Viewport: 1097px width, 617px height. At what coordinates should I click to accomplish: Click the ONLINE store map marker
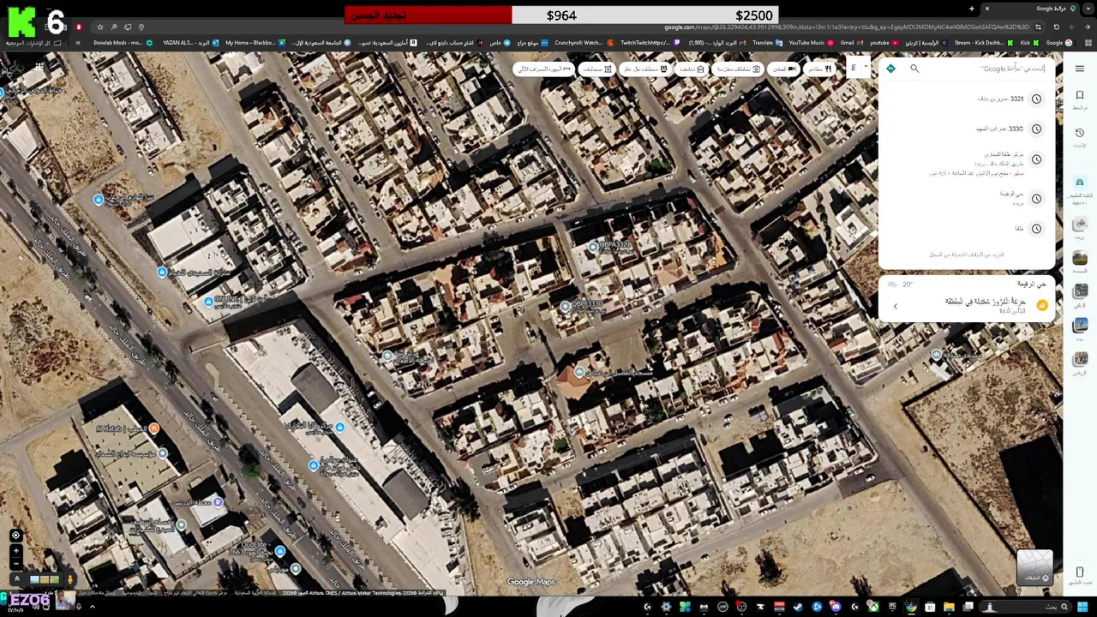coord(208,301)
